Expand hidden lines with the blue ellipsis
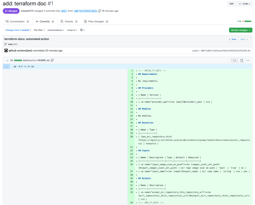This screenshot has width=255, height=205. [6, 66]
